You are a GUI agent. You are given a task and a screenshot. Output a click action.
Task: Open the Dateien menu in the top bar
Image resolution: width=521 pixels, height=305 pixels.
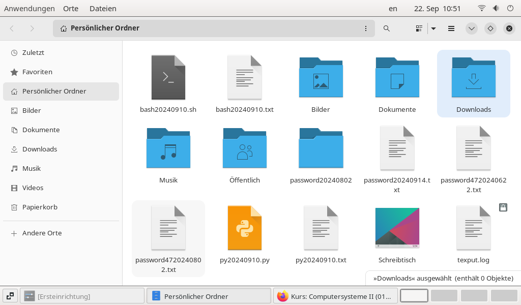click(103, 8)
